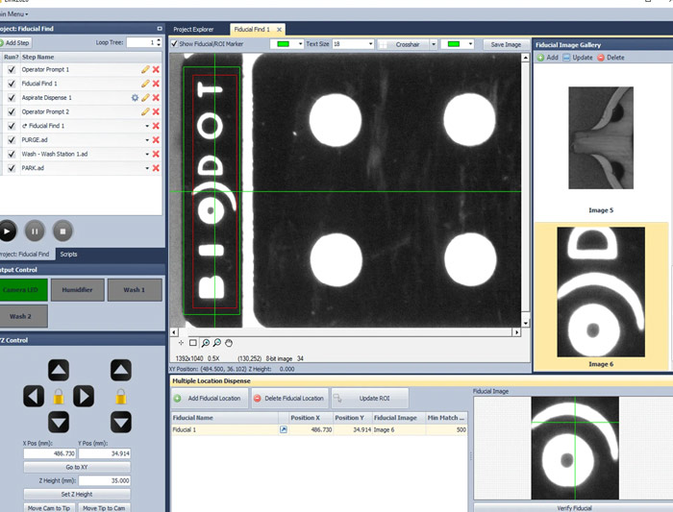The height and width of the screenshot is (512, 673).
Task: Move Z axis down arrow
Action: coord(121,422)
